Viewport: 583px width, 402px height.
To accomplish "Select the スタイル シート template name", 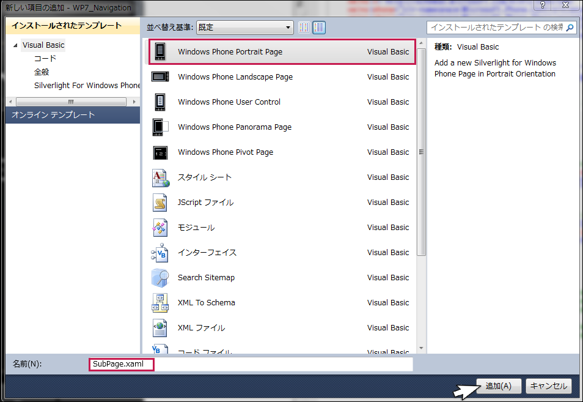I will [205, 177].
